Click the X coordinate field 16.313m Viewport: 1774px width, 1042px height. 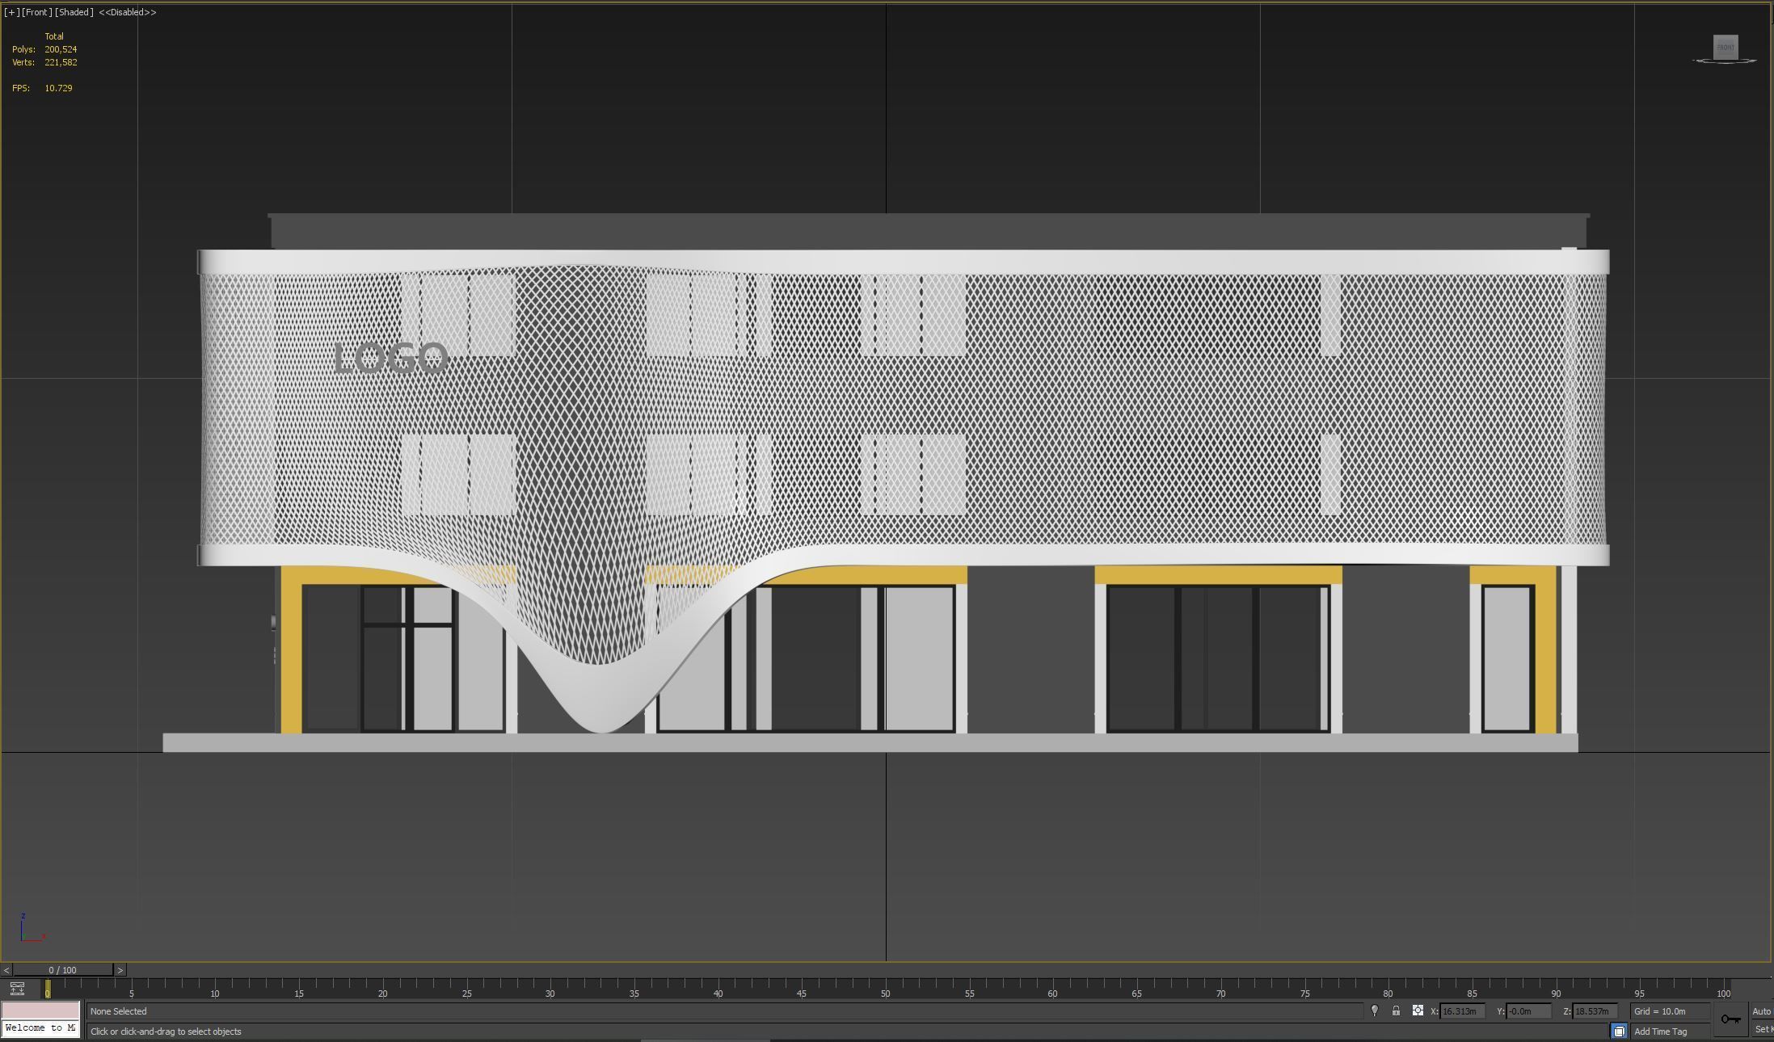pos(1462,1011)
